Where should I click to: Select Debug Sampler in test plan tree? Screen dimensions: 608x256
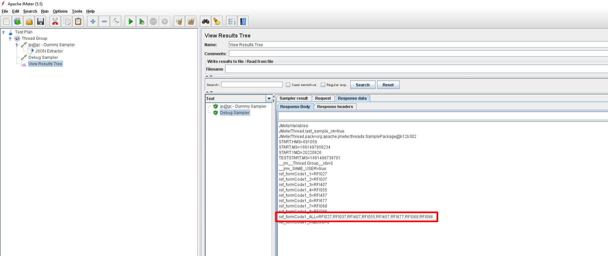click(43, 58)
